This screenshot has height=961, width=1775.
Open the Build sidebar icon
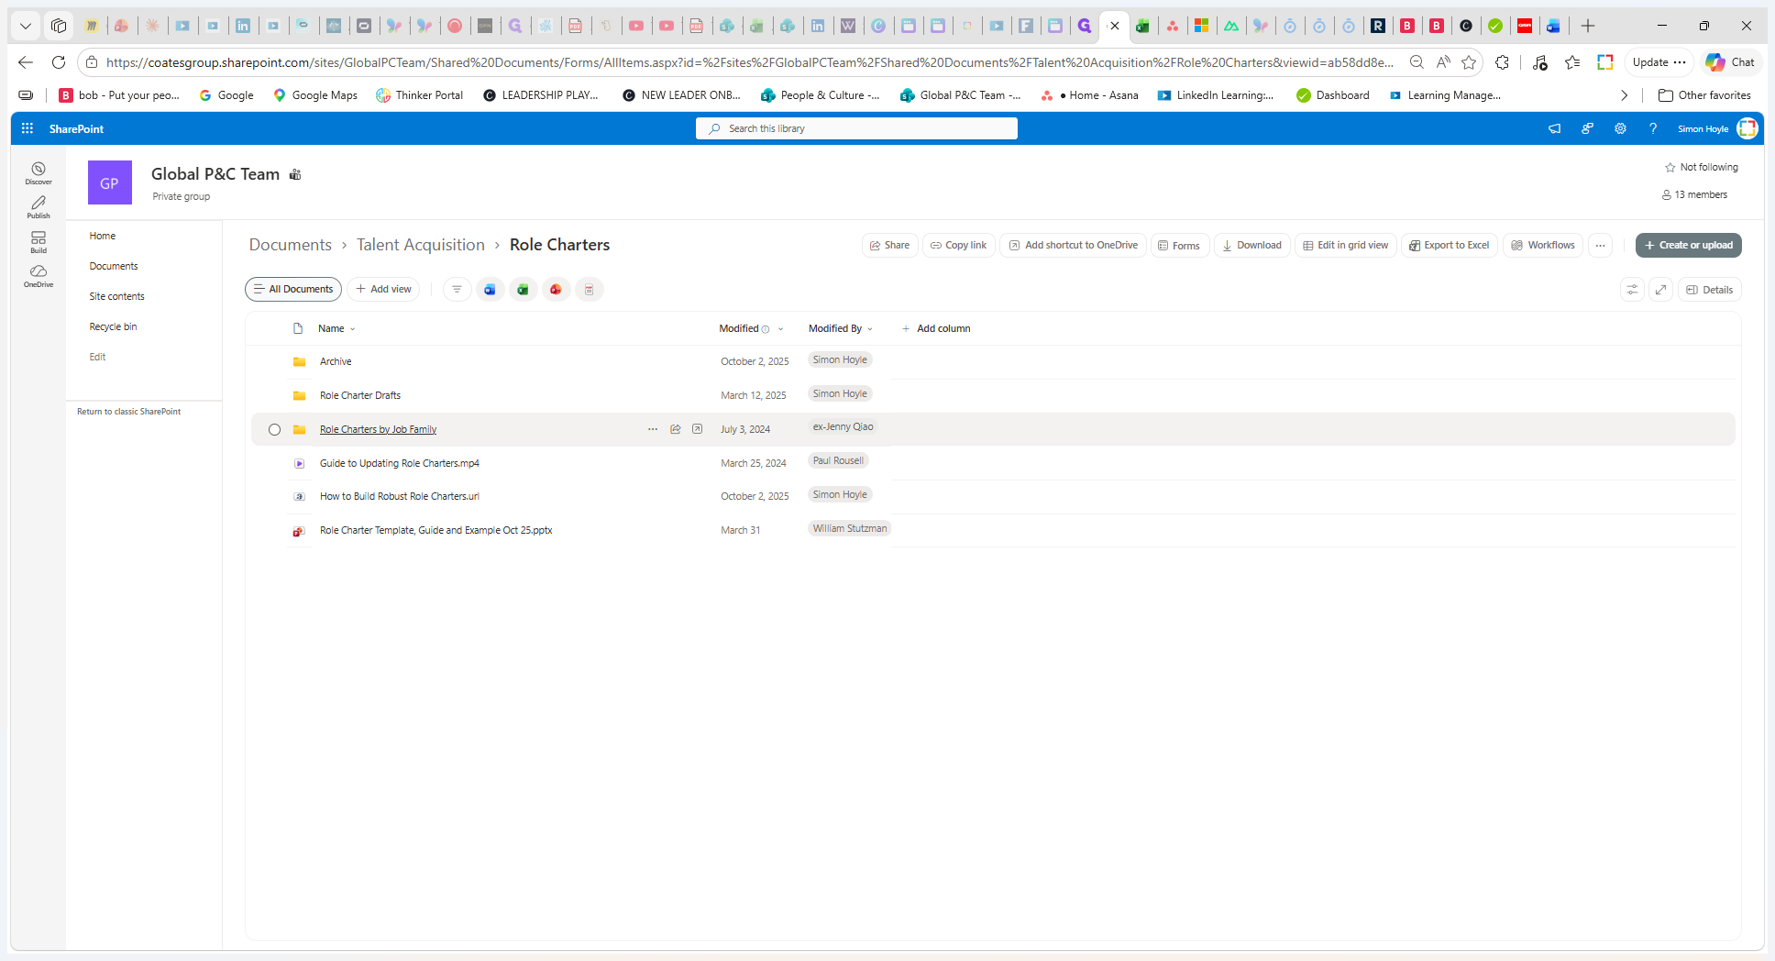tap(39, 241)
